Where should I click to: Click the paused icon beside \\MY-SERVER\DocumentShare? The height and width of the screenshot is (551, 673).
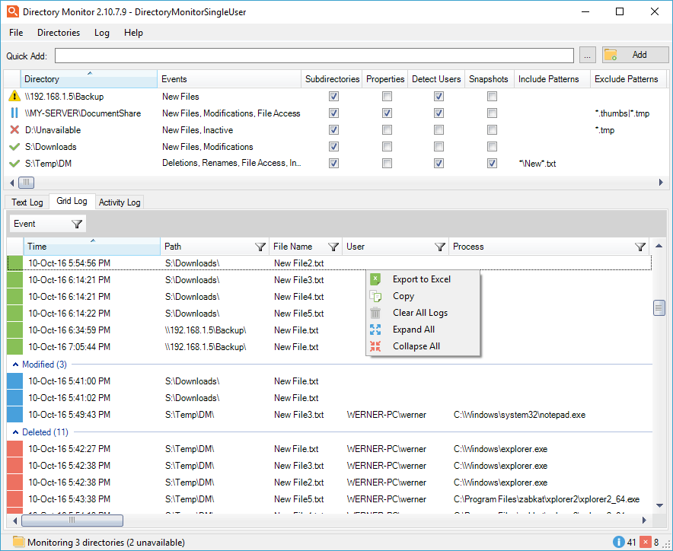coord(14,113)
